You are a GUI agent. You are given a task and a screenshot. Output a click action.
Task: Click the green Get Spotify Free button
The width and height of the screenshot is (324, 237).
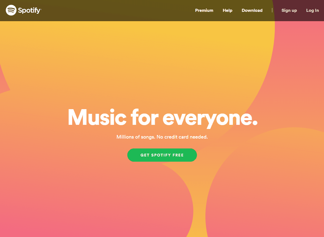click(162, 155)
